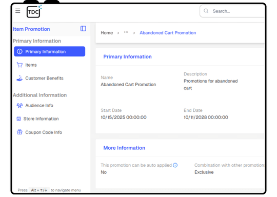Click the Store Information shop icon

click(x=19, y=119)
